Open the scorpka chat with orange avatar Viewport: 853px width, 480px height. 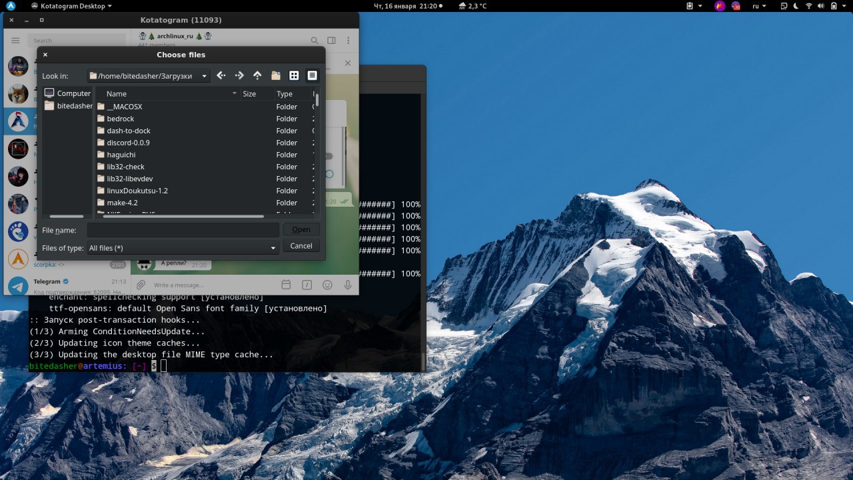pos(18,259)
